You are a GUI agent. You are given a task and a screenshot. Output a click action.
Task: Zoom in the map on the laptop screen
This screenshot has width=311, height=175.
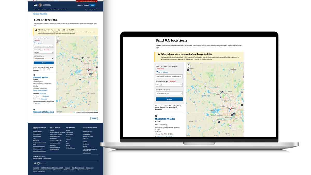188,65
